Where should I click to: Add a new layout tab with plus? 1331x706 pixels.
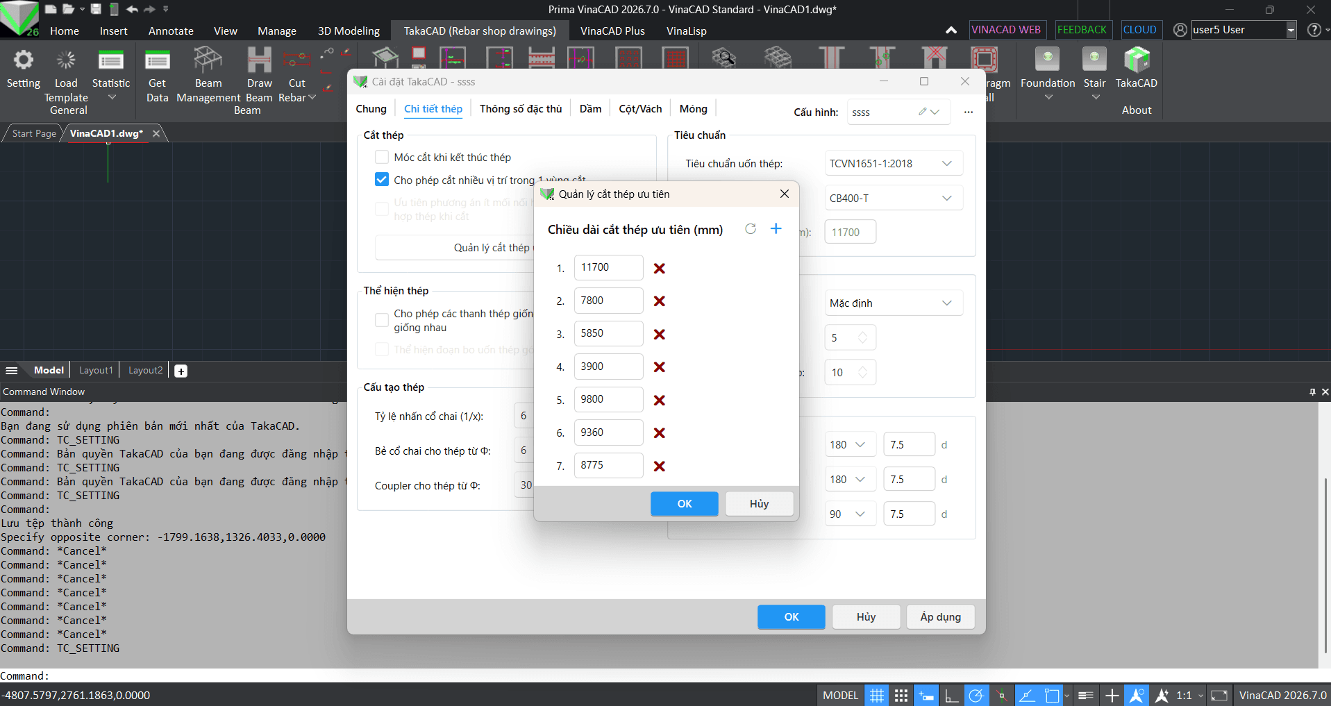coord(181,371)
